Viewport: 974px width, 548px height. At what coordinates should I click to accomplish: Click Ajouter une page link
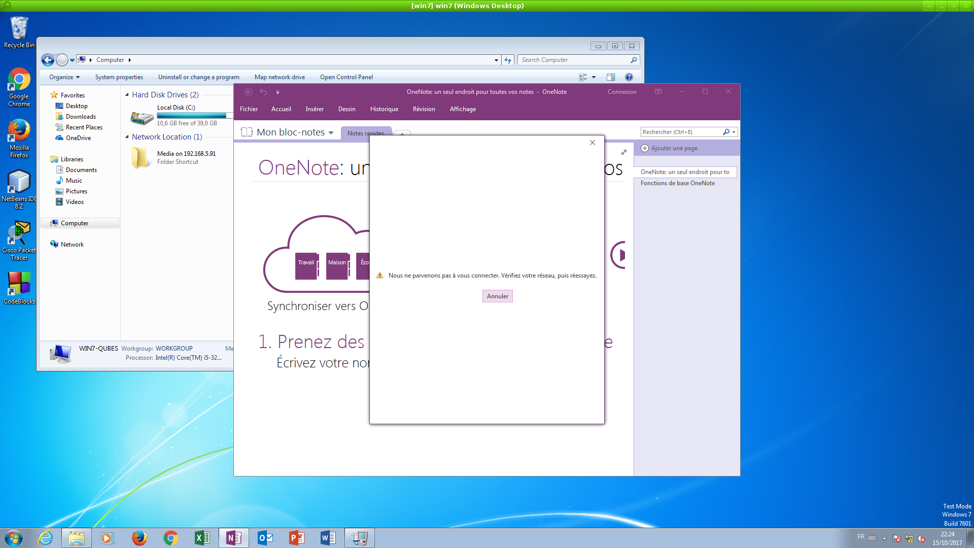(x=674, y=148)
